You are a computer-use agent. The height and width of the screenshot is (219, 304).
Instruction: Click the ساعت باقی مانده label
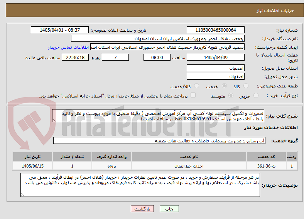[43, 58]
